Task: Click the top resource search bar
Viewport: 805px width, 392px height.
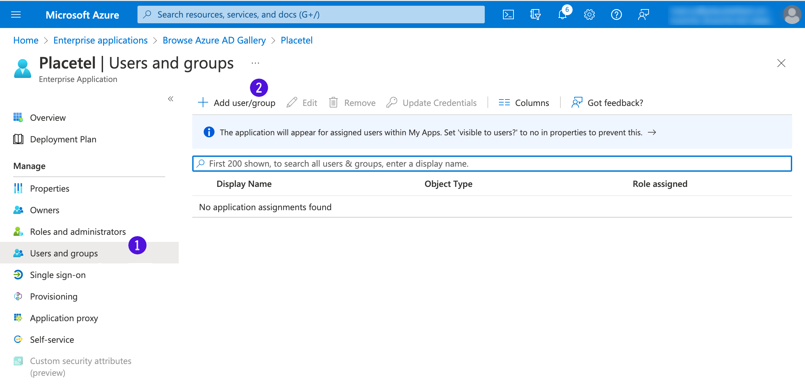Action: pyautogui.click(x=311, y=15)
